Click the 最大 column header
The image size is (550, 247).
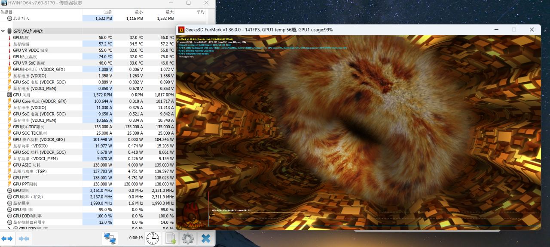click(169, 12)
